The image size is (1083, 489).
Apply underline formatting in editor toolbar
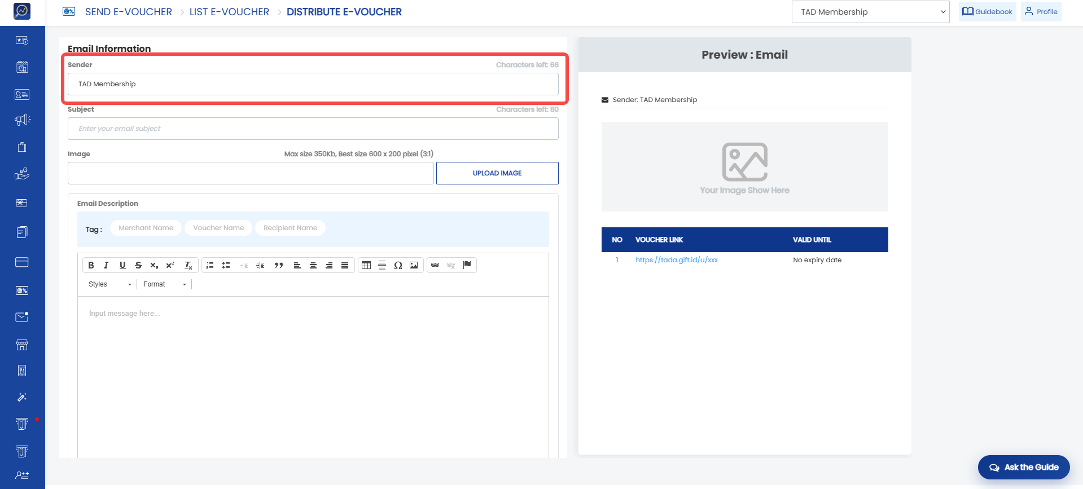coord(122,265)
